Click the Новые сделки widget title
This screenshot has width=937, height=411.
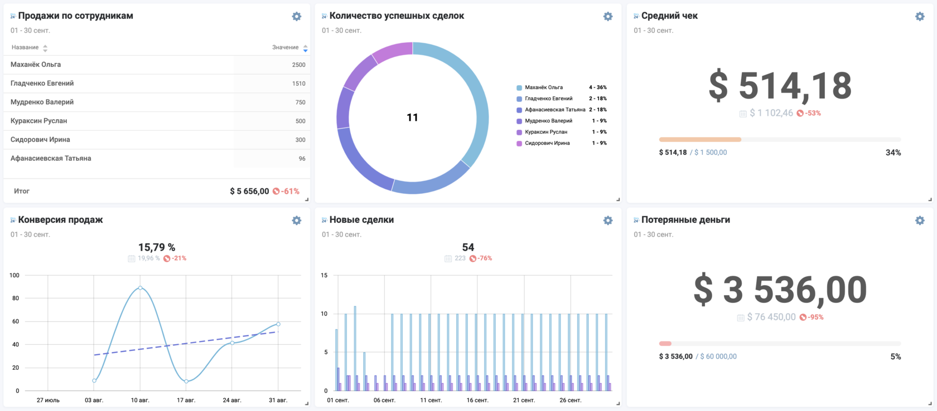(x=361, y=220)
